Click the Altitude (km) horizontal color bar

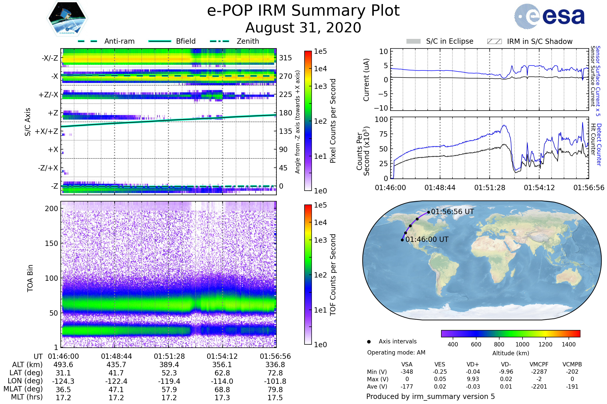click(510, 334)
